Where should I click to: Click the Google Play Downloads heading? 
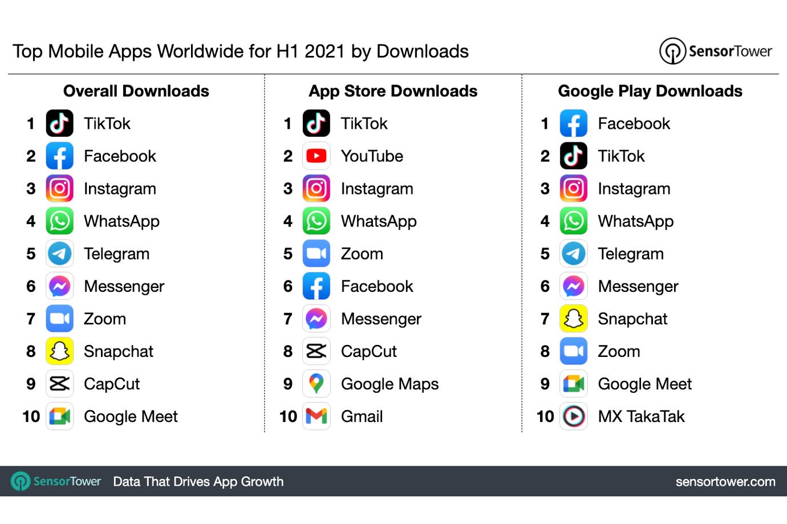tap(650, 91)
